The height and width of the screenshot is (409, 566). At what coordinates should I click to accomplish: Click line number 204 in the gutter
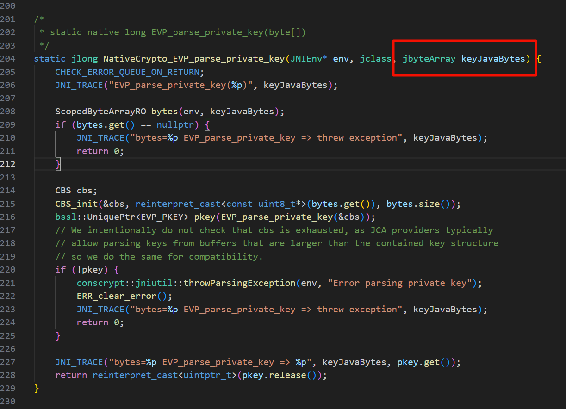tap(8, 59)
